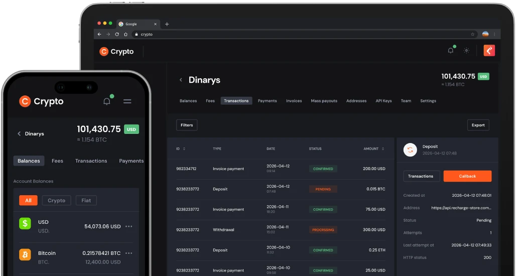Sort table by Amount column arrows
Viewport: 518px width, 276px height.
tap(383, 149)
